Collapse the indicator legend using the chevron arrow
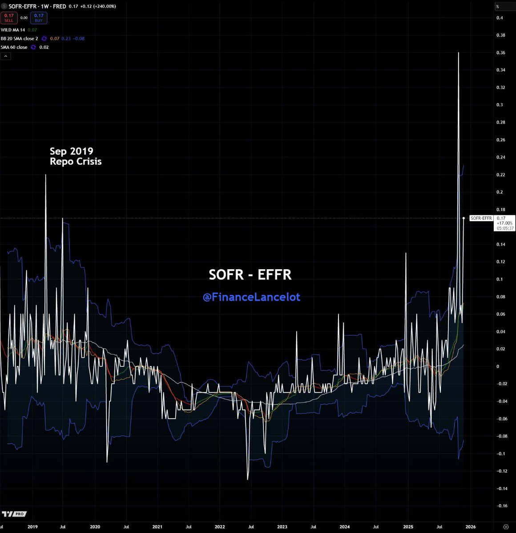 (x=6, y=56)
